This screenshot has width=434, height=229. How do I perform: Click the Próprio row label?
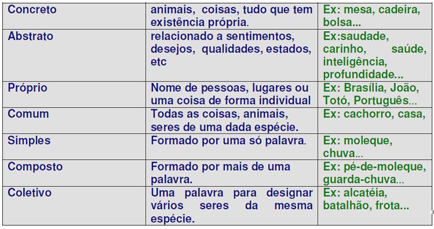tap(27, 88)
